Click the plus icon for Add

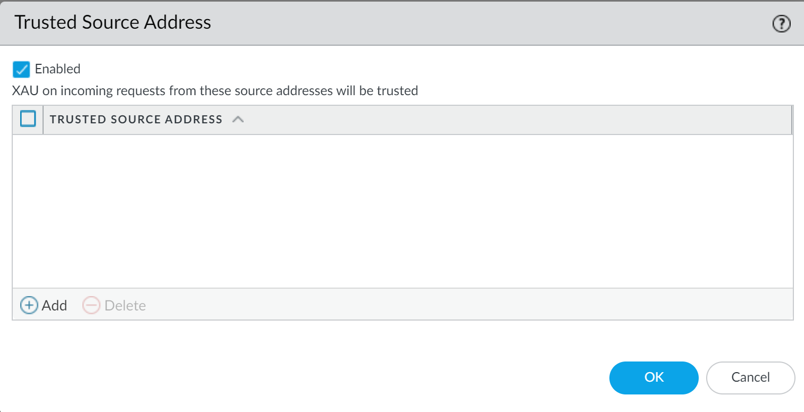[29, 305]
